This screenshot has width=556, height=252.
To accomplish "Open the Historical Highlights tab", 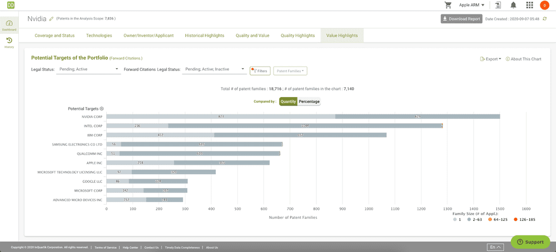I will pos(205,36).
